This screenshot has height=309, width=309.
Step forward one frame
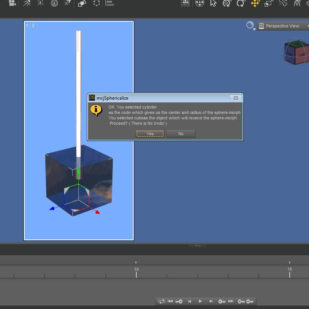click(x=211, y=301)
